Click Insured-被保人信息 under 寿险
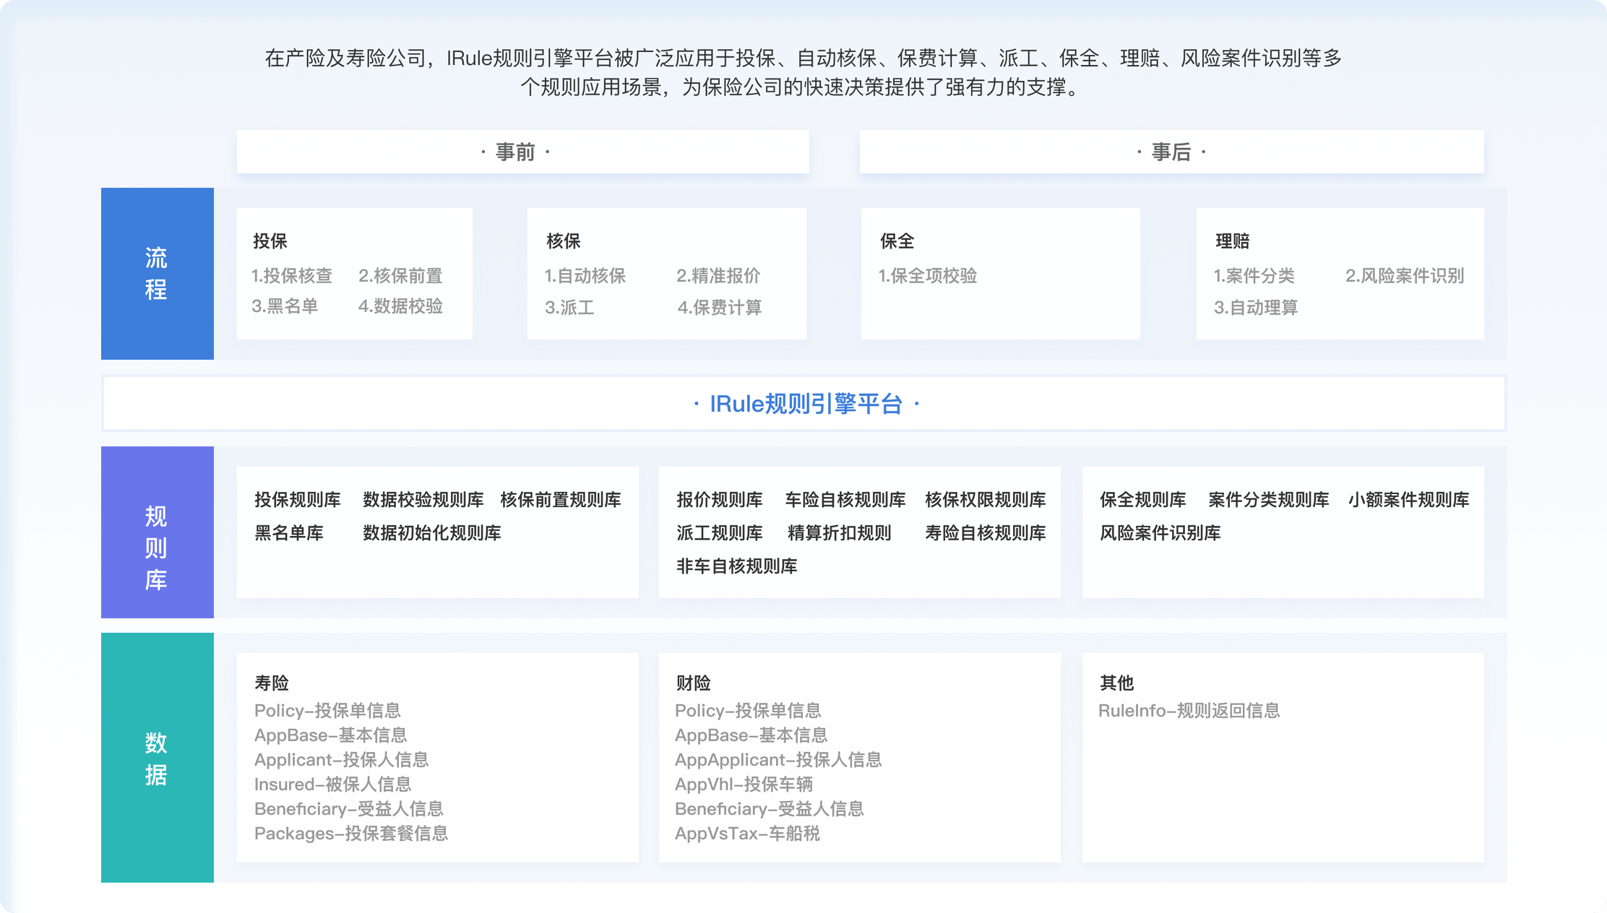Image resolution: width=1607 pixels, height=913 pixels. point(332,784)
